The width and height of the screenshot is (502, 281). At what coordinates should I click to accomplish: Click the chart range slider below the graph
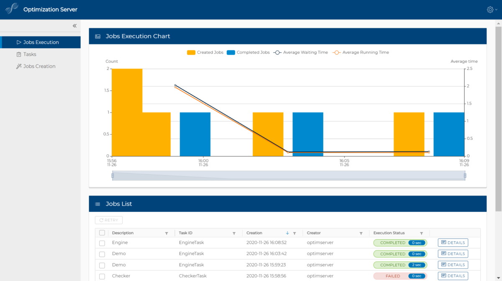coord(289,175)
